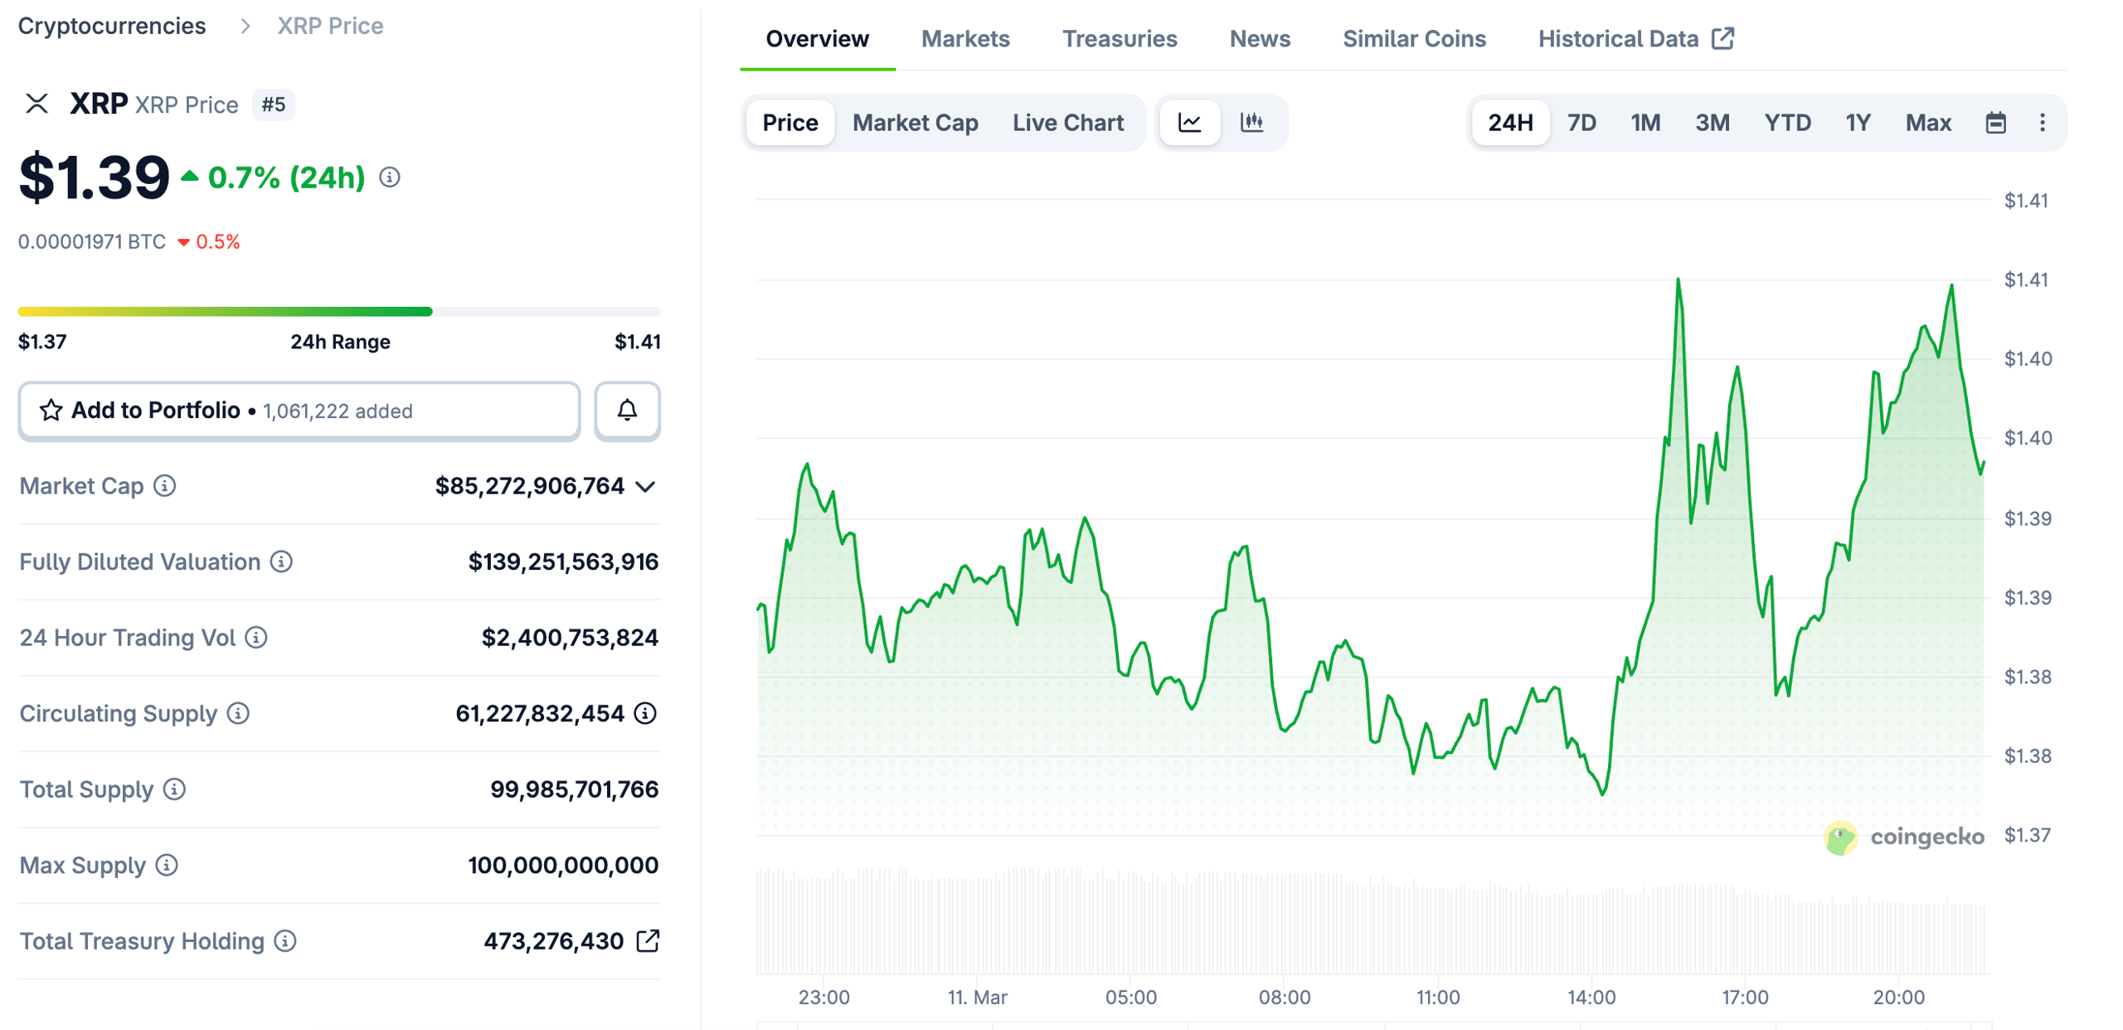Viewport: 2123px width, 1030px height.
Task: Switch to the Markets tab
Action: click(964, 38)
